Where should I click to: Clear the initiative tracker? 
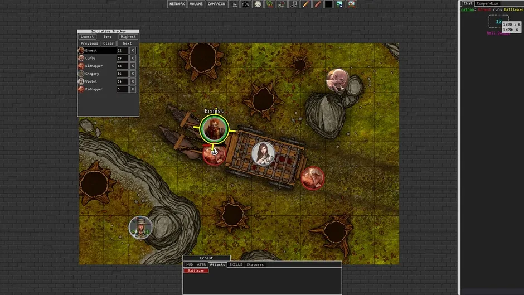108,43
